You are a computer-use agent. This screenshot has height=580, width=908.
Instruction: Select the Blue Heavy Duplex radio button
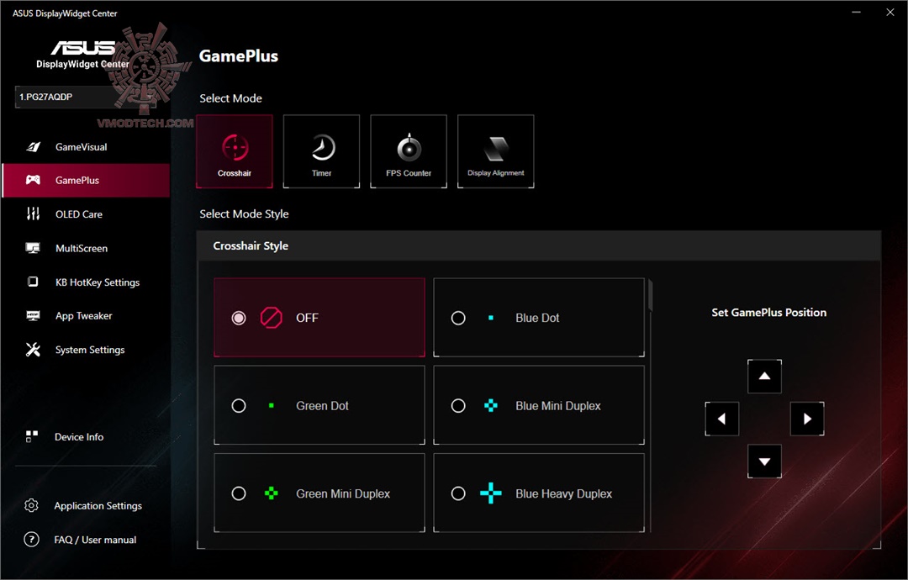pyautogui.click(x=458, y=493)
